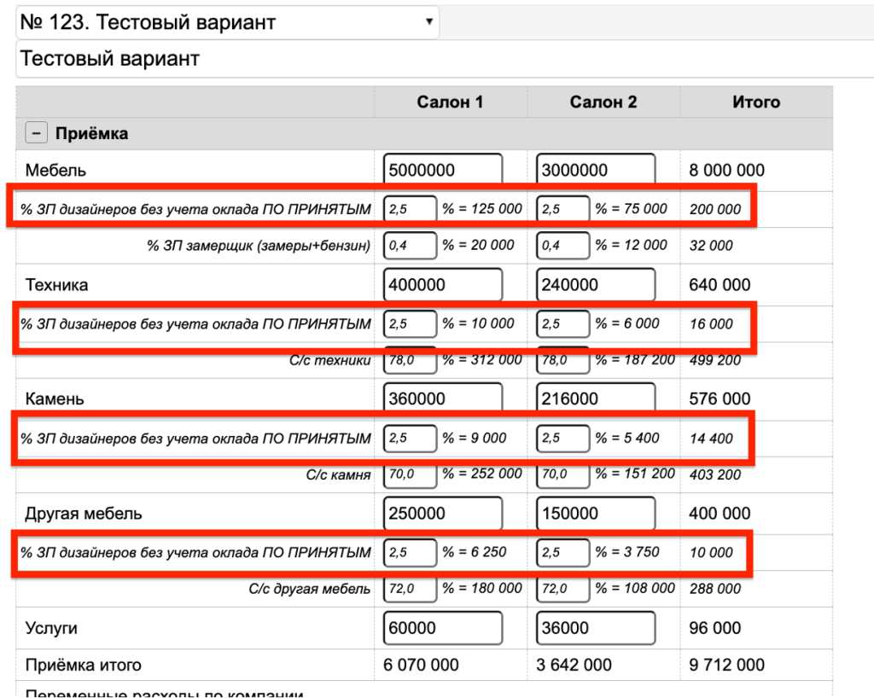Change С/с камня percent for Салон 2
Image resolution: width=874 pixels, height=698 pixels.
click(562, 474)
